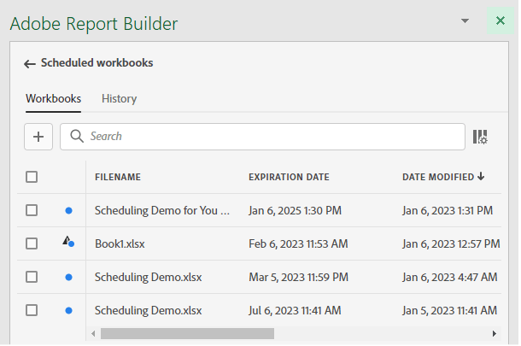Click status dot for Mar 5 Scheduling Demo.xlsx
521x346 pixels.
coord(68,277)
